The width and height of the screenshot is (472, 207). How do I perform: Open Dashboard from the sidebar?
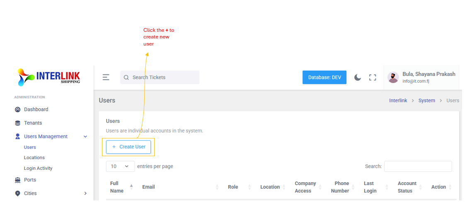36,109
